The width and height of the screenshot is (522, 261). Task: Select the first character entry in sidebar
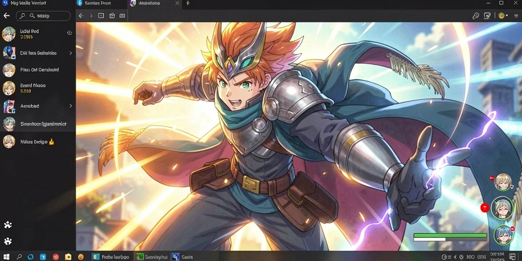pyautogui.click(x=38, y=34)
